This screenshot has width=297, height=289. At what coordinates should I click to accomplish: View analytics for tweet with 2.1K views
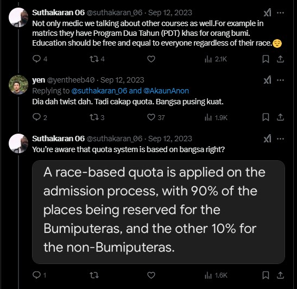[x=216, y=59]
